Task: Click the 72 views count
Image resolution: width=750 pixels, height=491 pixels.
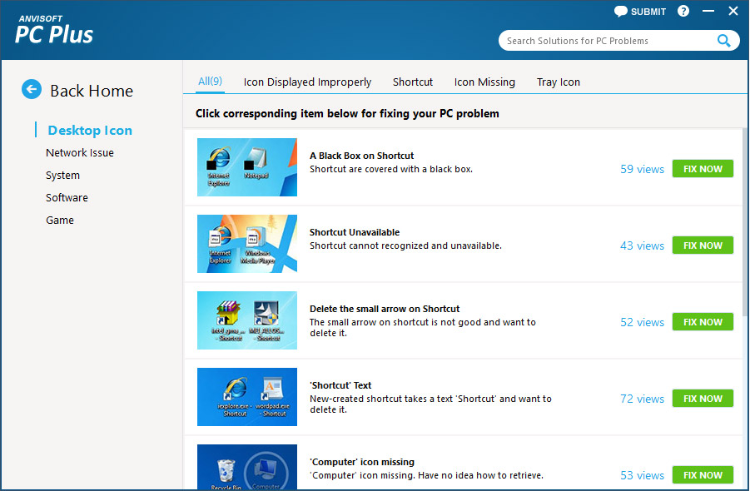Action: click(642, 399)
